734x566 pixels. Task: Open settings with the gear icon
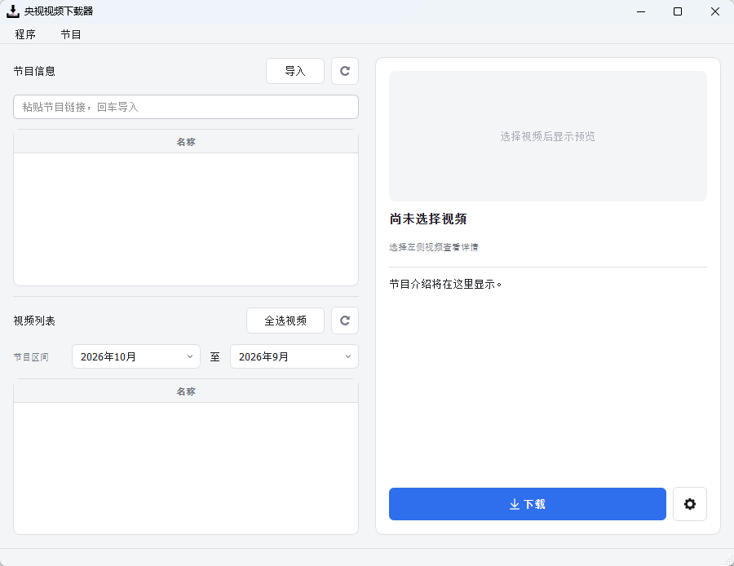(689, 504)
